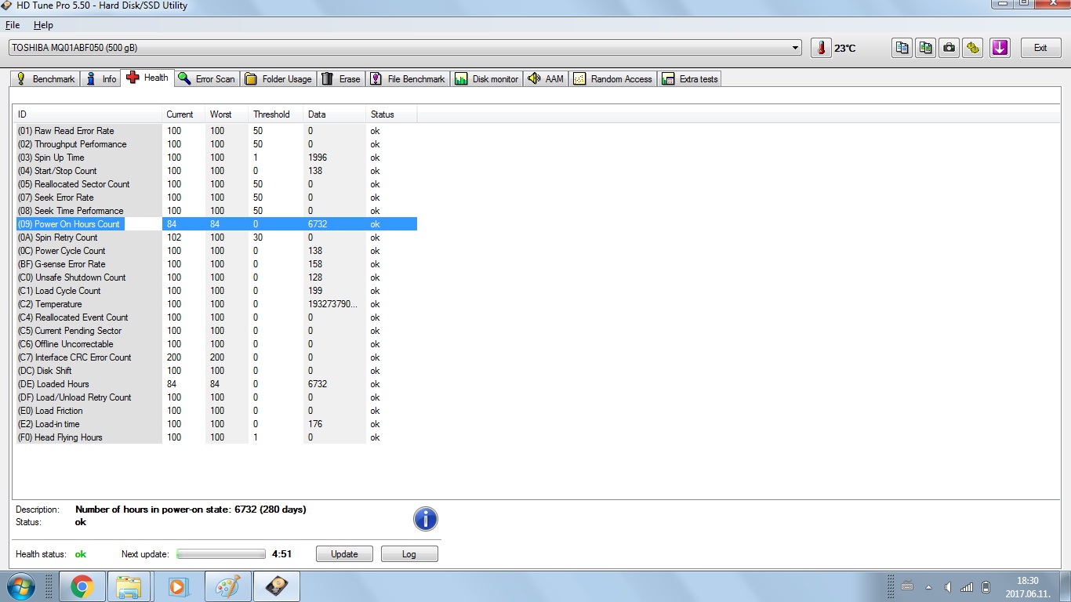Select the (DE) Loaded Hours row
This screenshot has height=602, width=1071.
pos(216,384)
